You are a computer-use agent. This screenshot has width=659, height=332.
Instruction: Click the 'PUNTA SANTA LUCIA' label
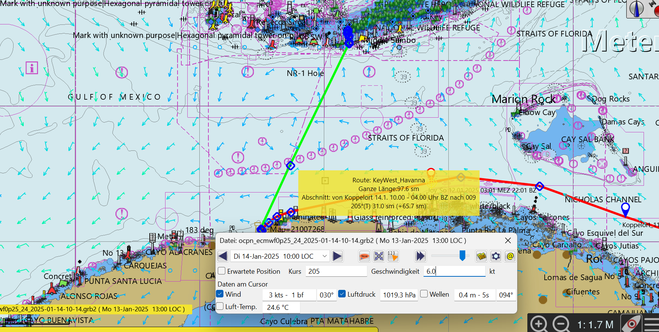(x=123, y=281)
